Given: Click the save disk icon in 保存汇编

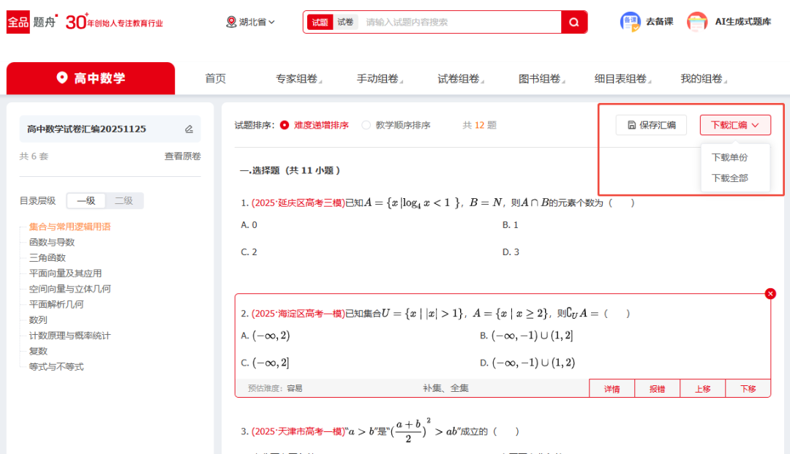Looking at the screenshot, I should click(632, 125).
